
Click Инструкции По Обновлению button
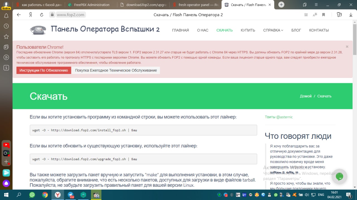[44, 70]
